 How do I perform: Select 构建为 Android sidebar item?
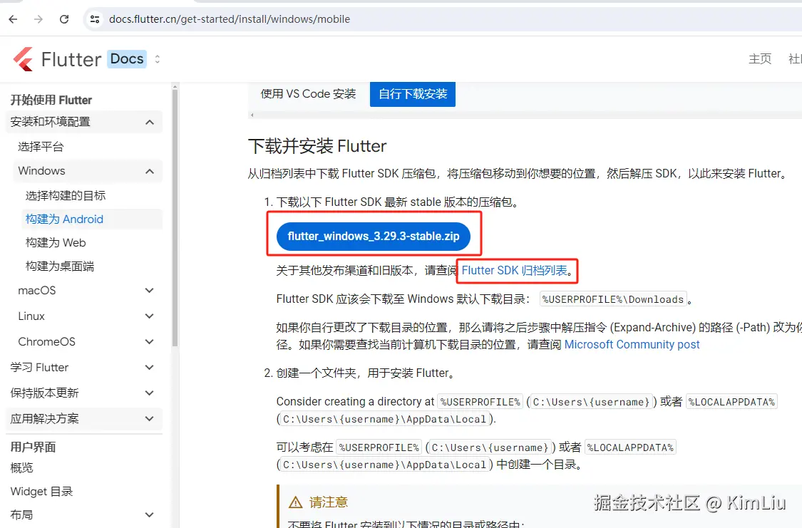64,219
